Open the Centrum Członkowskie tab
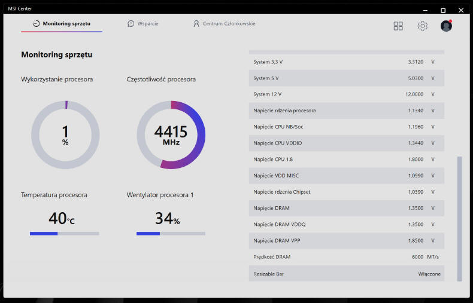The image size is (473, 303). [229, 23]
